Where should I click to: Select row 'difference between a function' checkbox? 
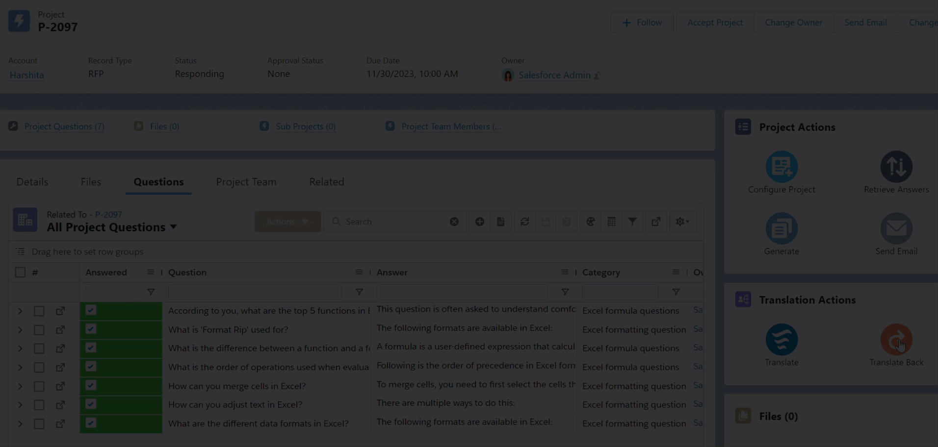pos(39,348)
